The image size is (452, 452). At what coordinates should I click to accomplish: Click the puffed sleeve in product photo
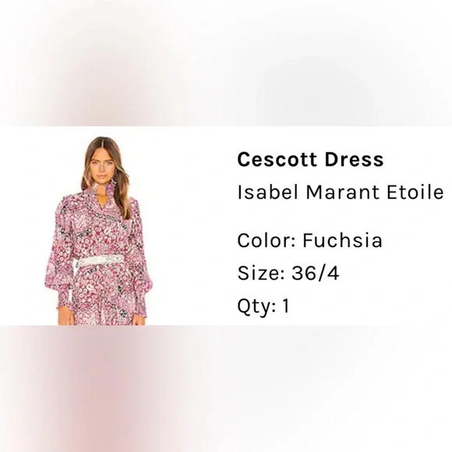58,254
